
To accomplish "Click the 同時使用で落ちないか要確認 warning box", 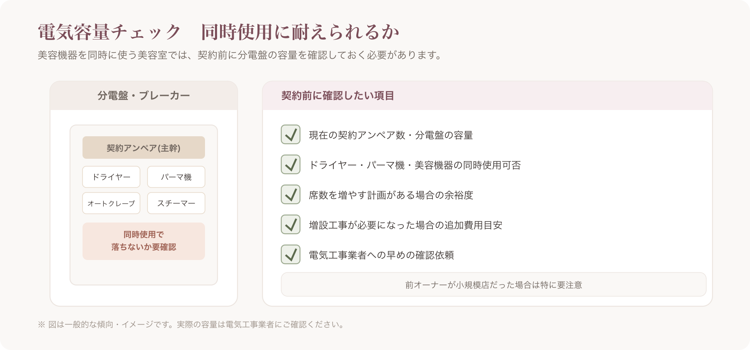I will point(144,241).
